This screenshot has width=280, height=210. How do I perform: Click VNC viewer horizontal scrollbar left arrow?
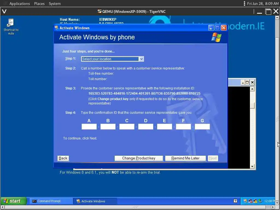pos(2,207)
